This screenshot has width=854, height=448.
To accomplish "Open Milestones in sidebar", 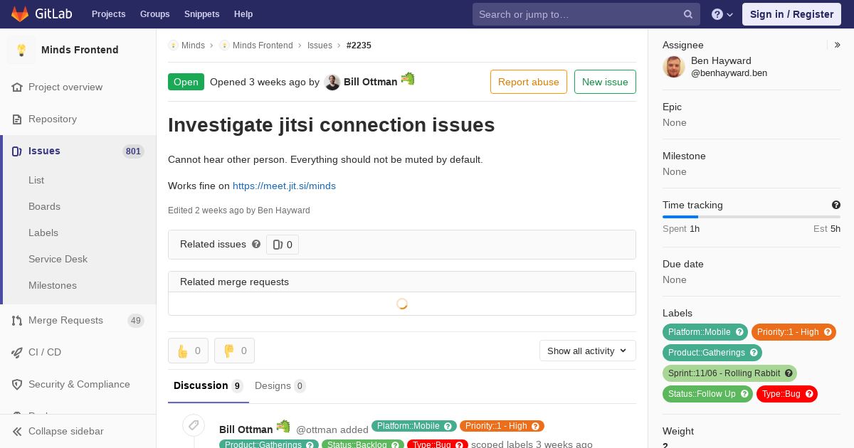I will coord(53,285).
